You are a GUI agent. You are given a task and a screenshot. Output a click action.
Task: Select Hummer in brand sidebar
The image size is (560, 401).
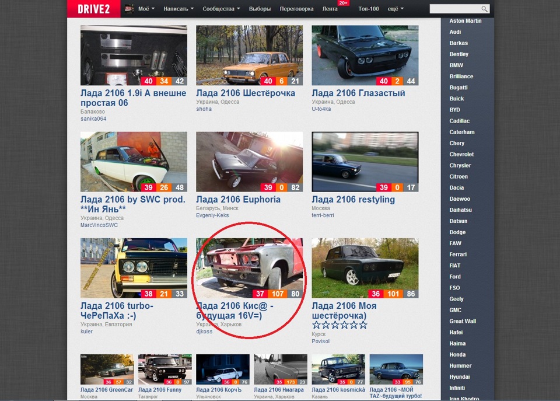460,365
